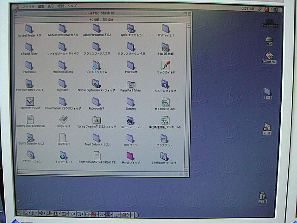Select the B'sCrew 2.1 folder
Image resolution: width=297 pixels, height=223 pixels.
click(x=166, y=29)
